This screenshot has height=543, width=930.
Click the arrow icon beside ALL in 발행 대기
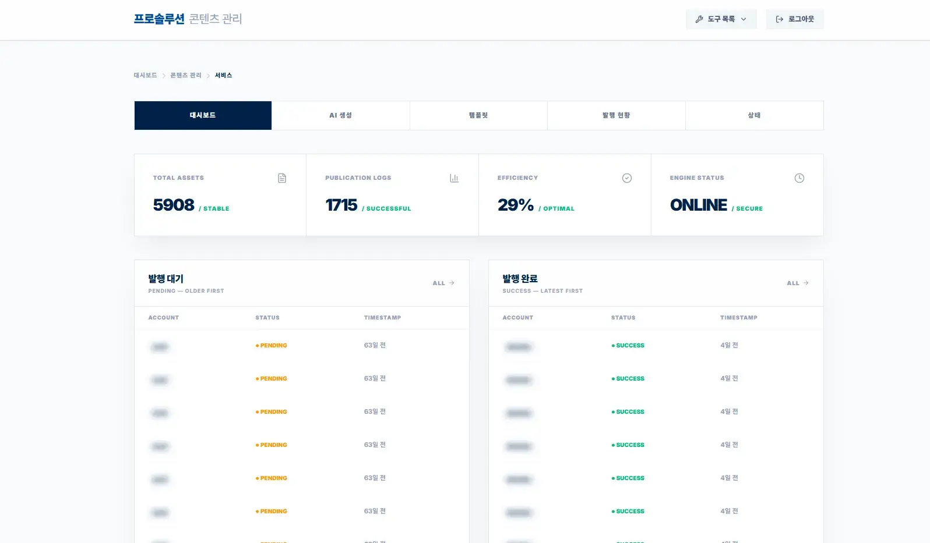coord(452,283)
